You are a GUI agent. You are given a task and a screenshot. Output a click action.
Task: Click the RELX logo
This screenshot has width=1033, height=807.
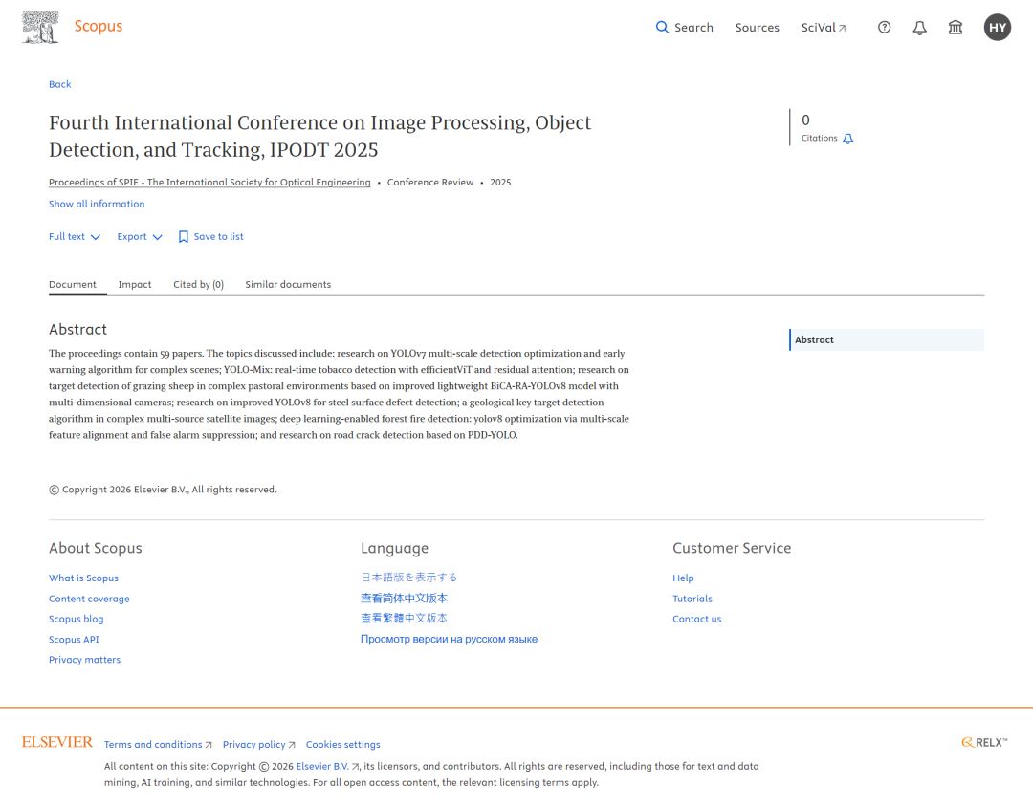(x=983, y=741)
